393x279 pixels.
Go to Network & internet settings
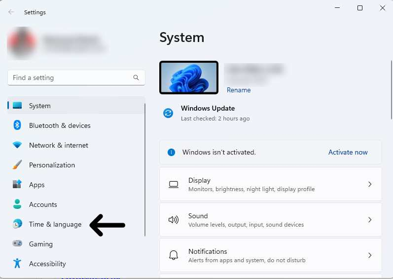pyautogui.click(x=76, y=145)
